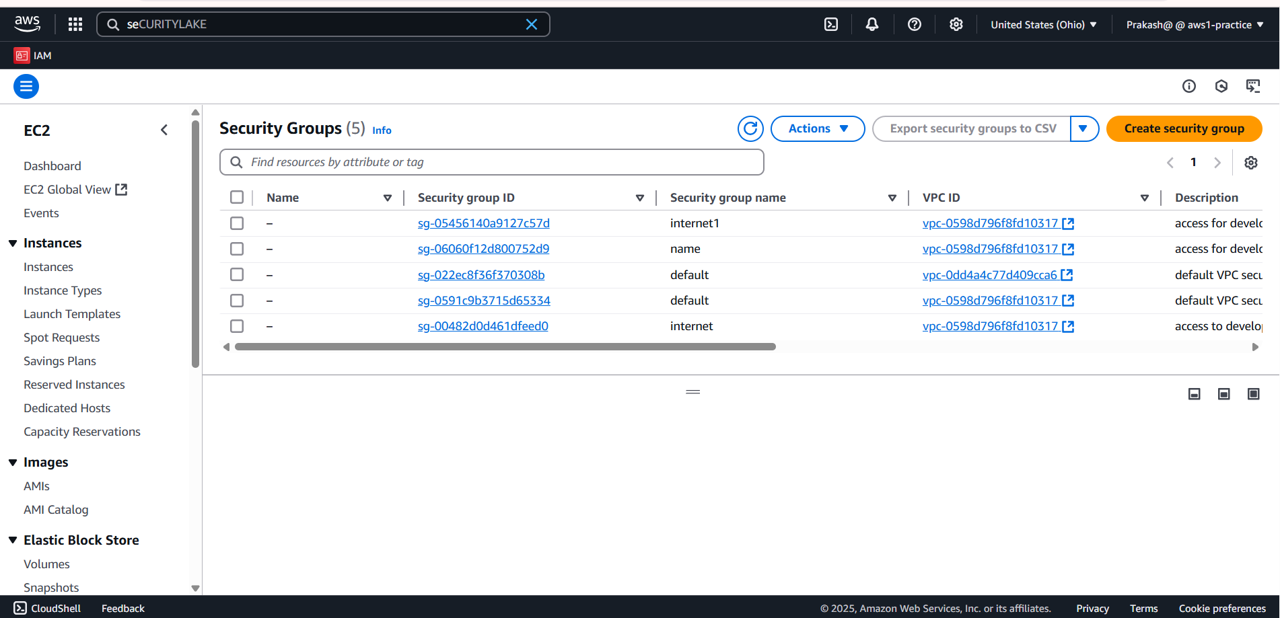Collapse the Images section in sidebar
The width and height of the screenshot is (1280, 618).
pyautogui.click(x=13, y=462)
